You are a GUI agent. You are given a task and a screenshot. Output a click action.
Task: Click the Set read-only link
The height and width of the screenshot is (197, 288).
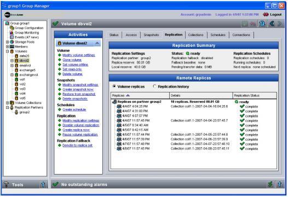(72, 69)
